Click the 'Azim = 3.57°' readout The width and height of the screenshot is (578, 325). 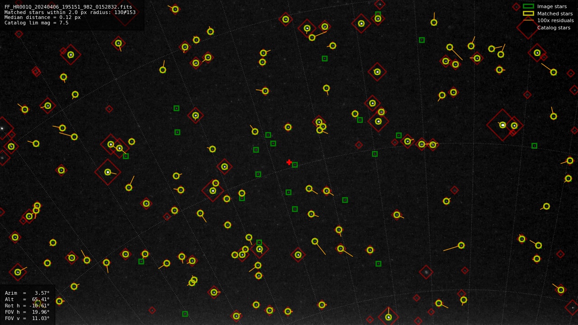click(x=27, y=293)
